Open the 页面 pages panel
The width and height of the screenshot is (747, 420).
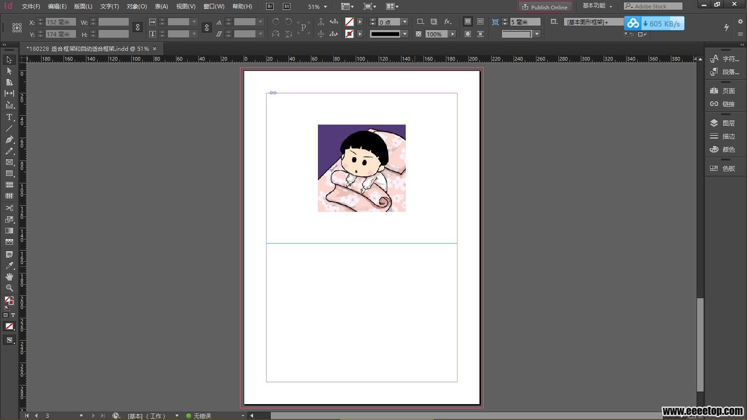pyautogui.click(x=724, y=91)
